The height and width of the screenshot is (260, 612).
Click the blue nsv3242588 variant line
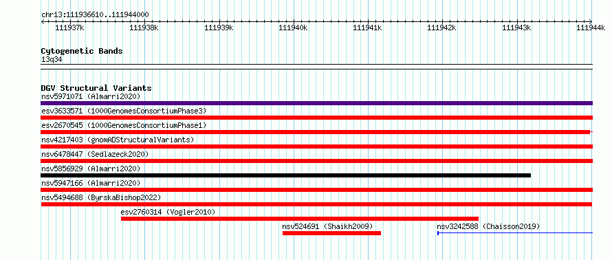(x=515, y=233)
